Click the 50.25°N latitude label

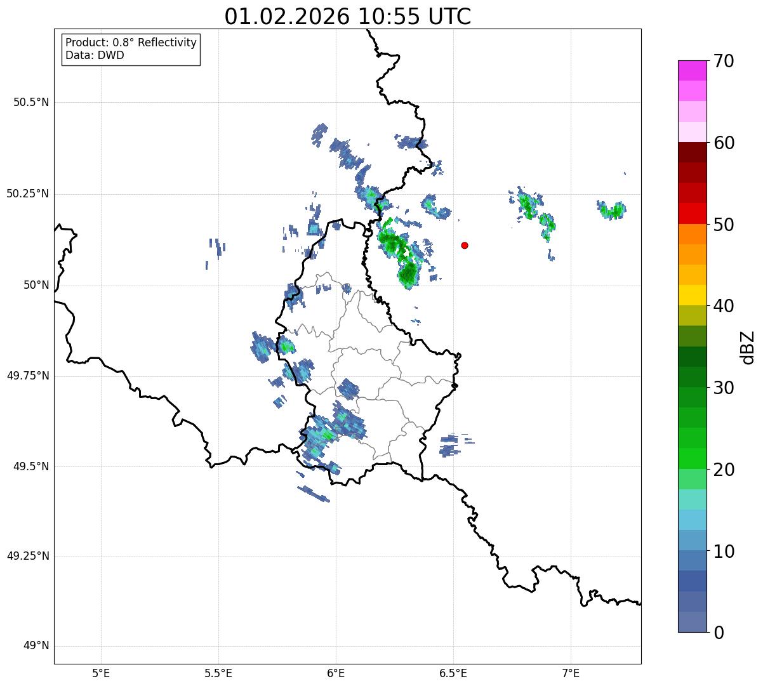click(28, 194)
